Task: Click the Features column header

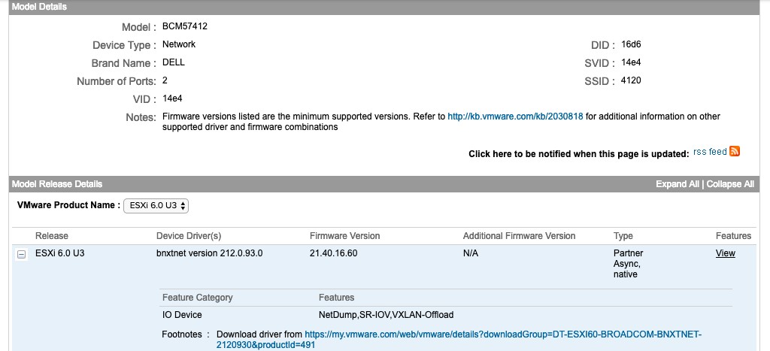Action: (x=734, y=236)
